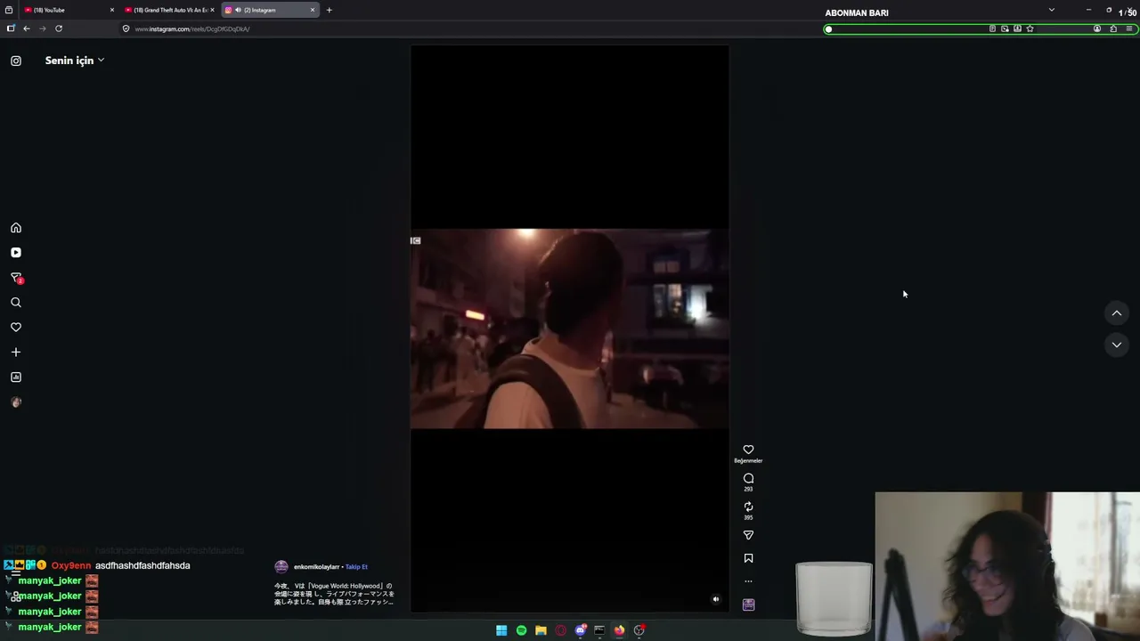View site security shield info
Screen dimensions: 1140x641
pyautogui.click(x=126, y=28)
